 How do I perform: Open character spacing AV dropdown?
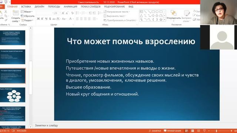tap(59, 19)
